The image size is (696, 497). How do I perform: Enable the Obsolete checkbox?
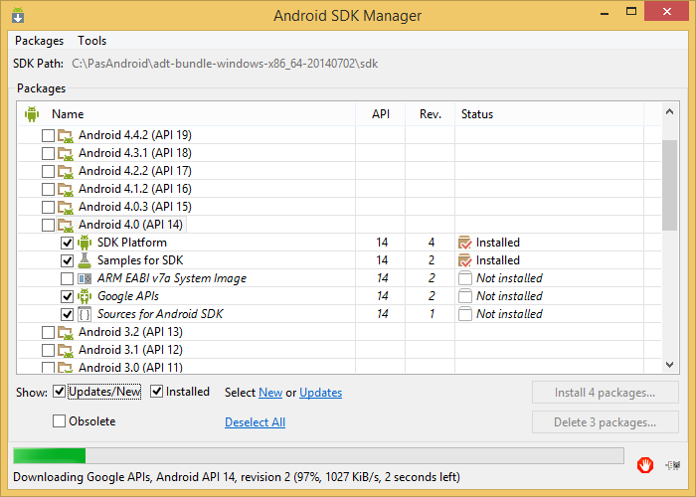(x=60, y=421)
